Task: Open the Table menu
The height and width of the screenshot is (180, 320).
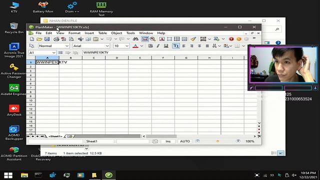Action: pyautogui.click(x=102, y=33)
